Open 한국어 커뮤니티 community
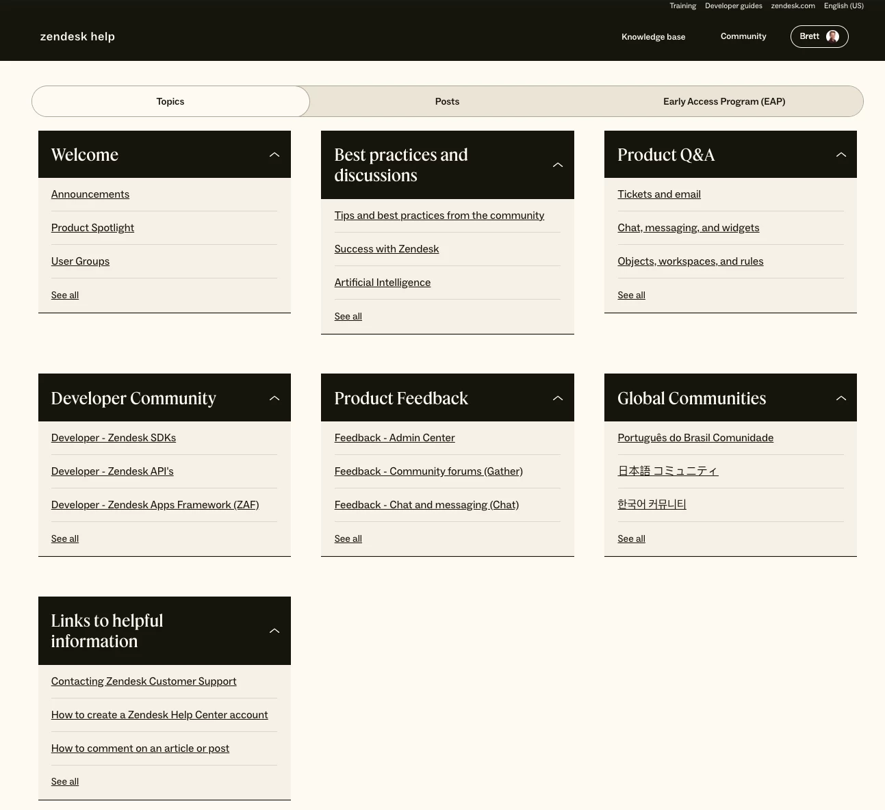This screenshot has width=885, height=810. pyautogui.click(x=652, y=504)
